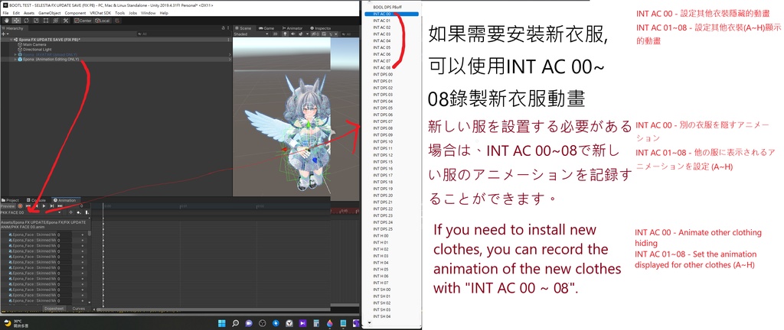Click the Directional Light object icon
This screenshot has width=784, height=330.
[x=20, y=50]
